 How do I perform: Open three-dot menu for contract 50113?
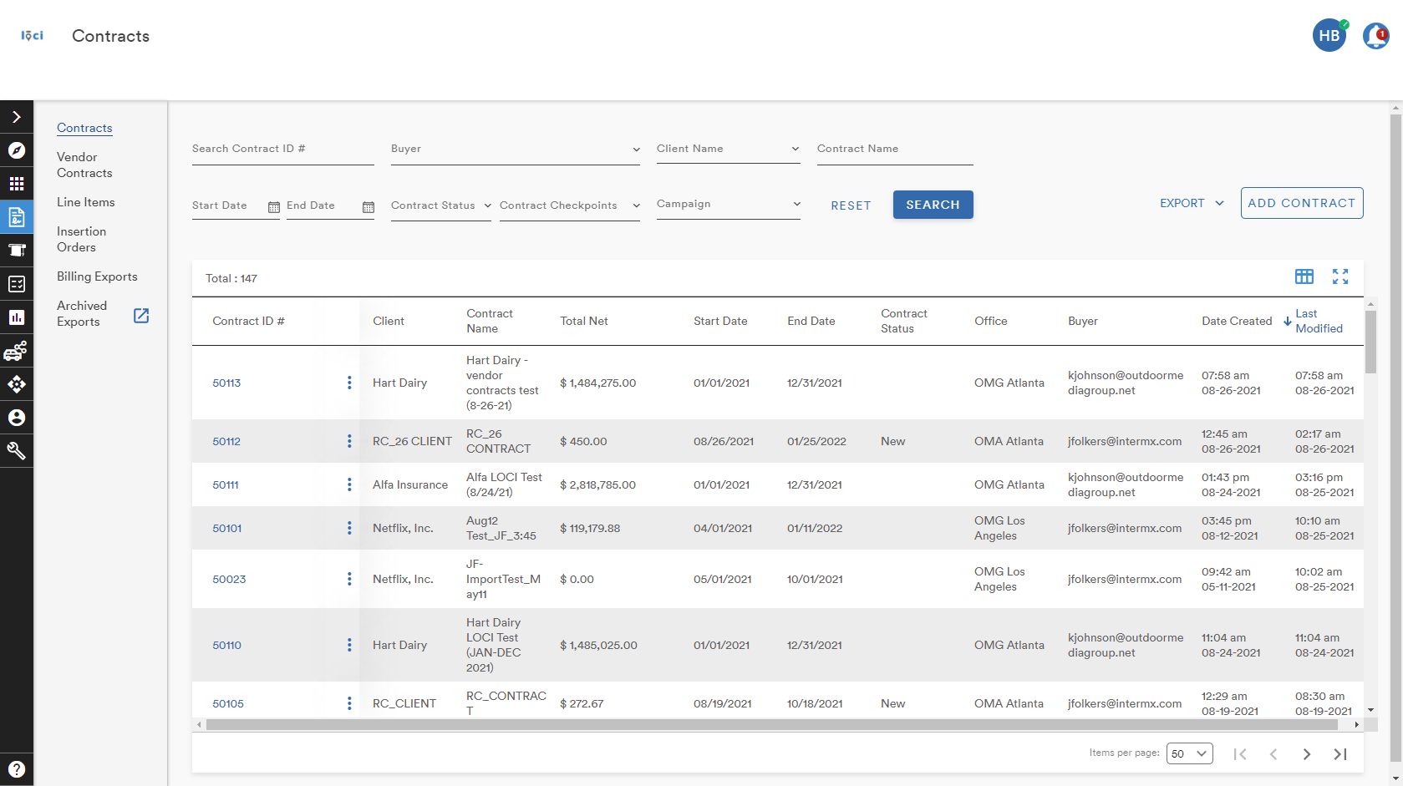tap(349, 383)
